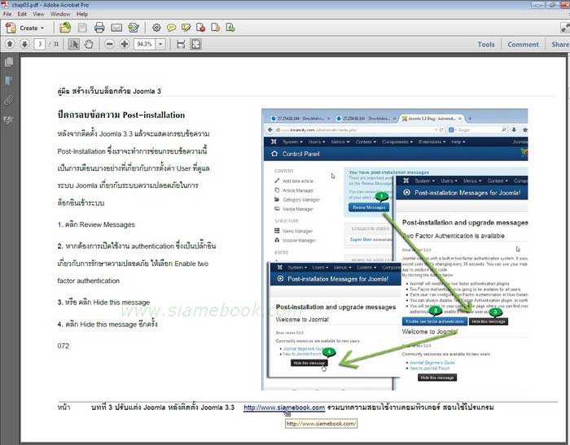Send the file via the envelope email icon
This screenshot has height=445, width=570.
coord(116,28)
